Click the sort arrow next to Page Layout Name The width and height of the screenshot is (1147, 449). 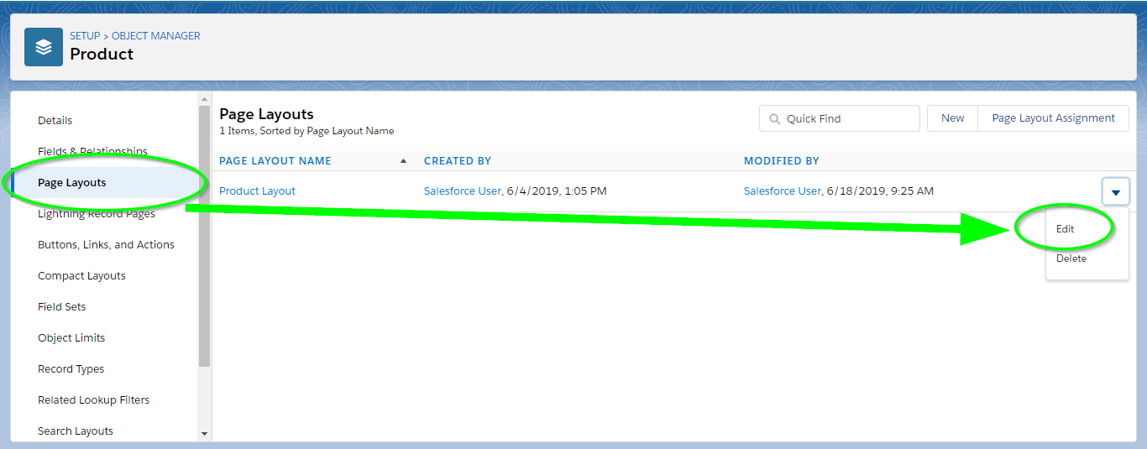[x=403, y=160]
